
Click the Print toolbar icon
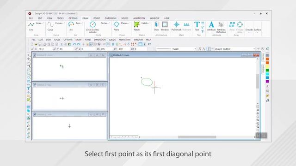pyautogui.click(x=45, y=44)
